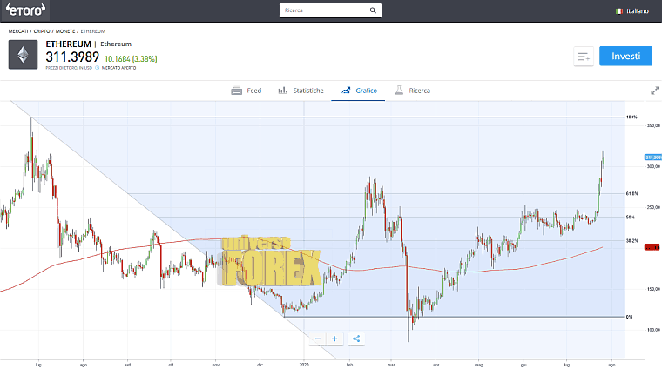Switch to the Feed tab
Viewport: 662px width, 369px height.
click(246, 91)
